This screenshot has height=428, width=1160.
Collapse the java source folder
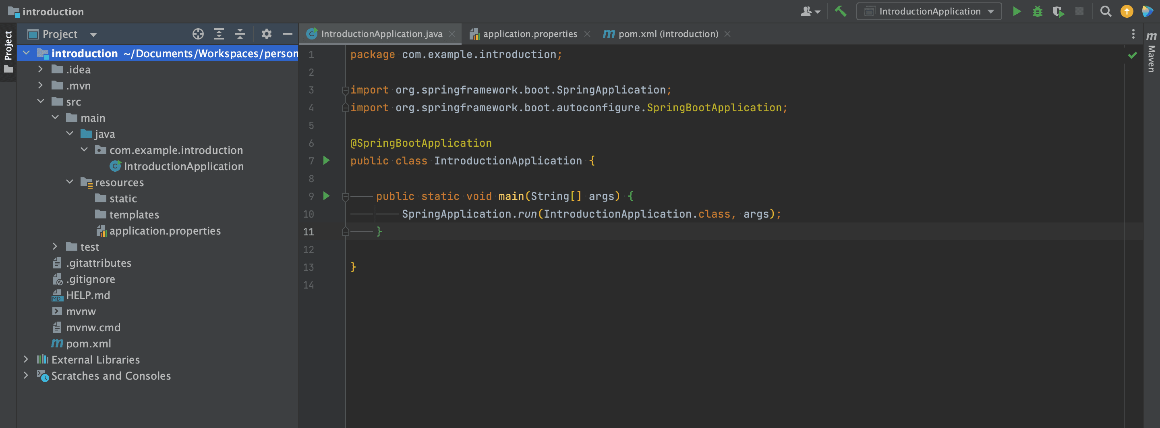pos(69,134)
